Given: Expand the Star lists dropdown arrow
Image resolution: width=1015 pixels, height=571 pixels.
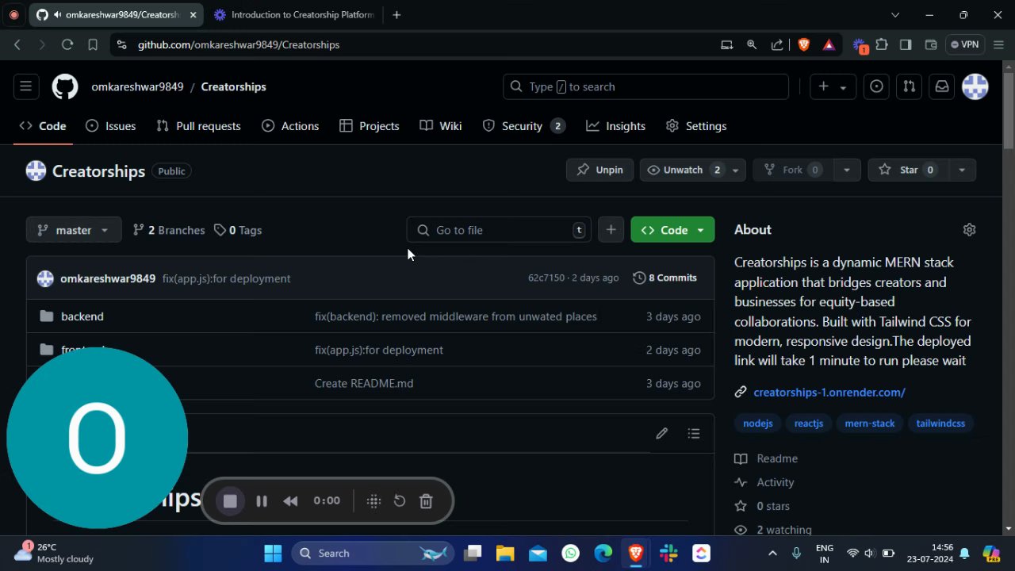Looking at the screenshot, I should 962,170.
